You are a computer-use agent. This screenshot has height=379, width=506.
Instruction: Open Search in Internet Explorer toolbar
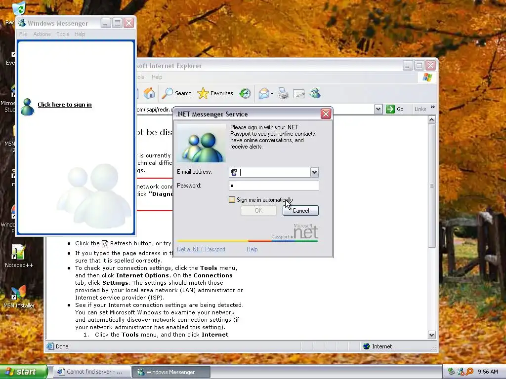[176, 93]
